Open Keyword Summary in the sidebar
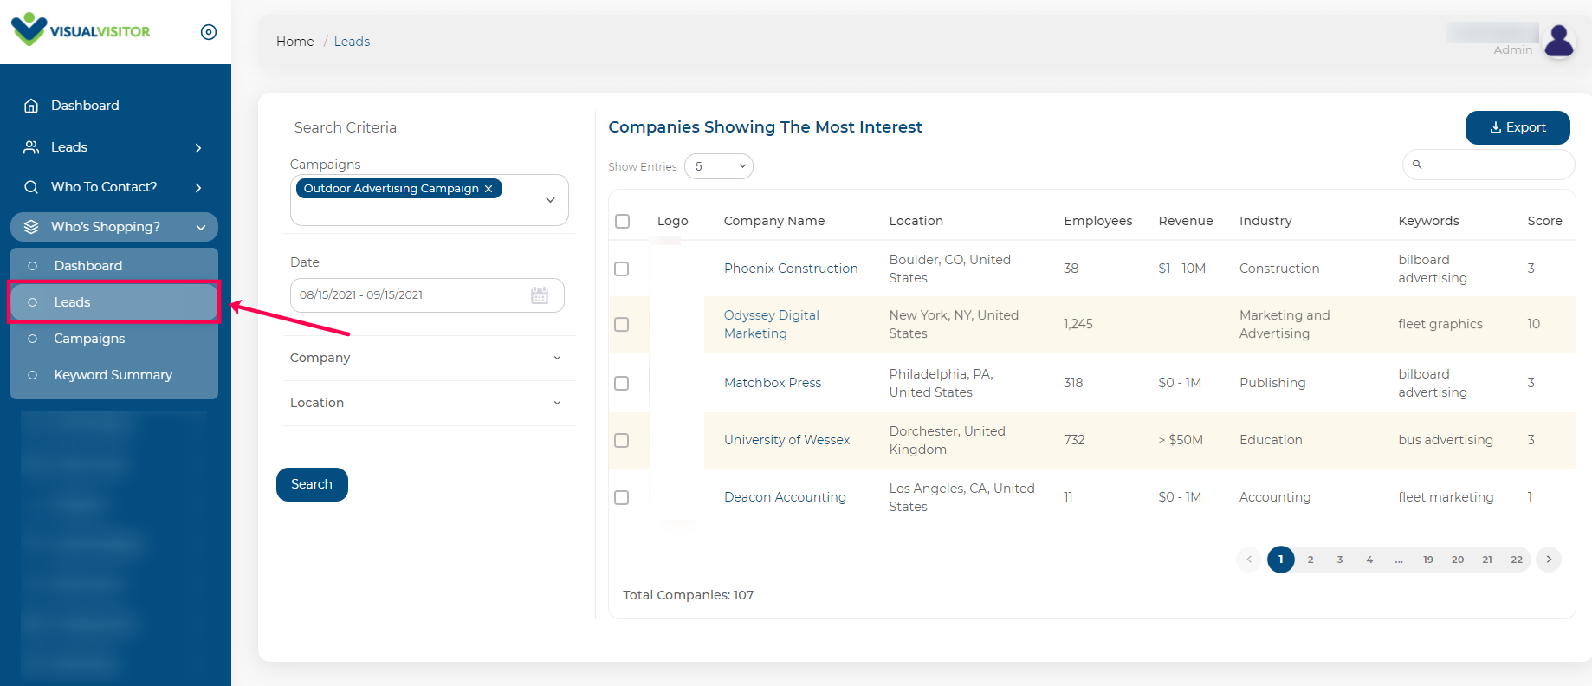 (114, 375)
